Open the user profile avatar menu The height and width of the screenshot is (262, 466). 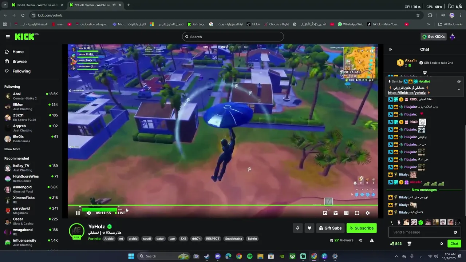(x=452, y=36)
